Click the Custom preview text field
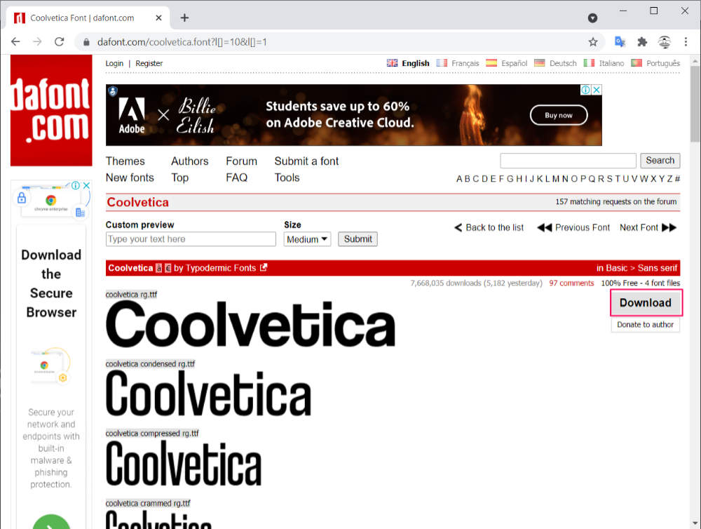This screenshot has width=701, height=529. pos(191,239)
